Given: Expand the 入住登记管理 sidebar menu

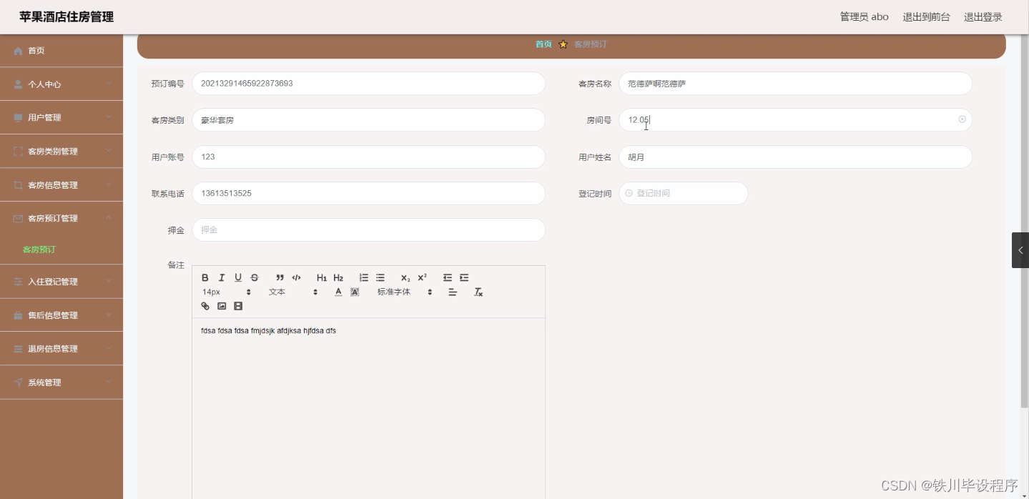Looking at the screenshot, I should pyautogui.click(x=61, y=282).
